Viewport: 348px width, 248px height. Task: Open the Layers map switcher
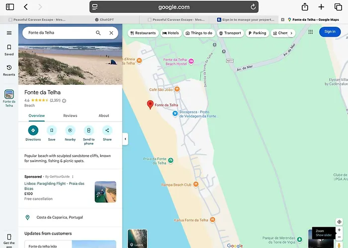137,238
